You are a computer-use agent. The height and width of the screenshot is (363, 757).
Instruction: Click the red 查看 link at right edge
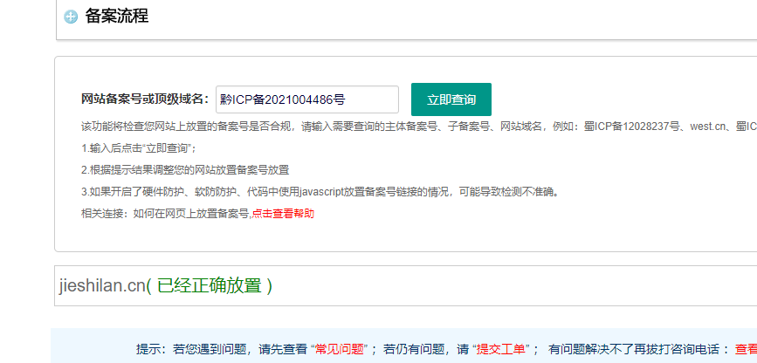click(746, 348)
